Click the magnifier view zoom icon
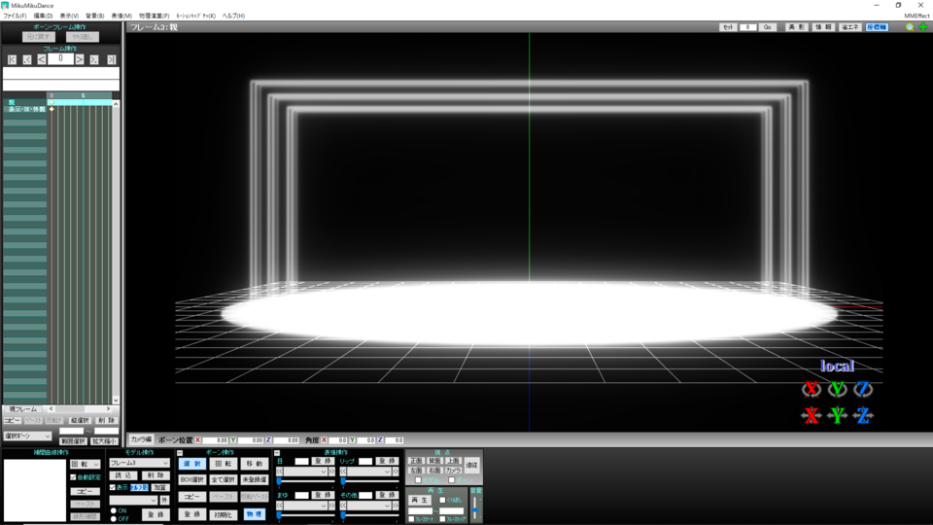Viewport: 933px width, 525px height. (910, 27)
